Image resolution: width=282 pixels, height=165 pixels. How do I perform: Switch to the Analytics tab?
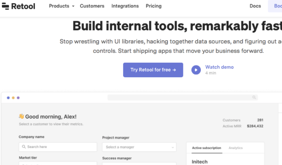(x=235, y=148)
